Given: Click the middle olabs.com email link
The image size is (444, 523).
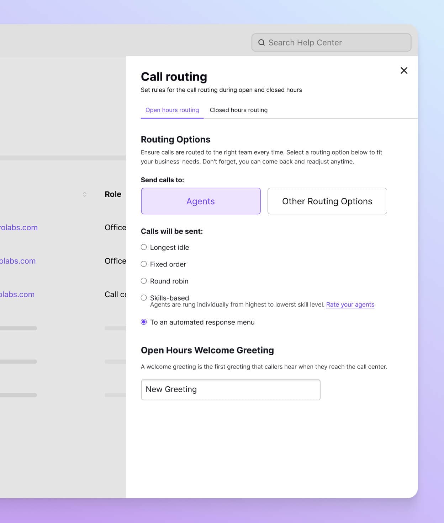Looking at the screenshot, I should click(18, 261).
